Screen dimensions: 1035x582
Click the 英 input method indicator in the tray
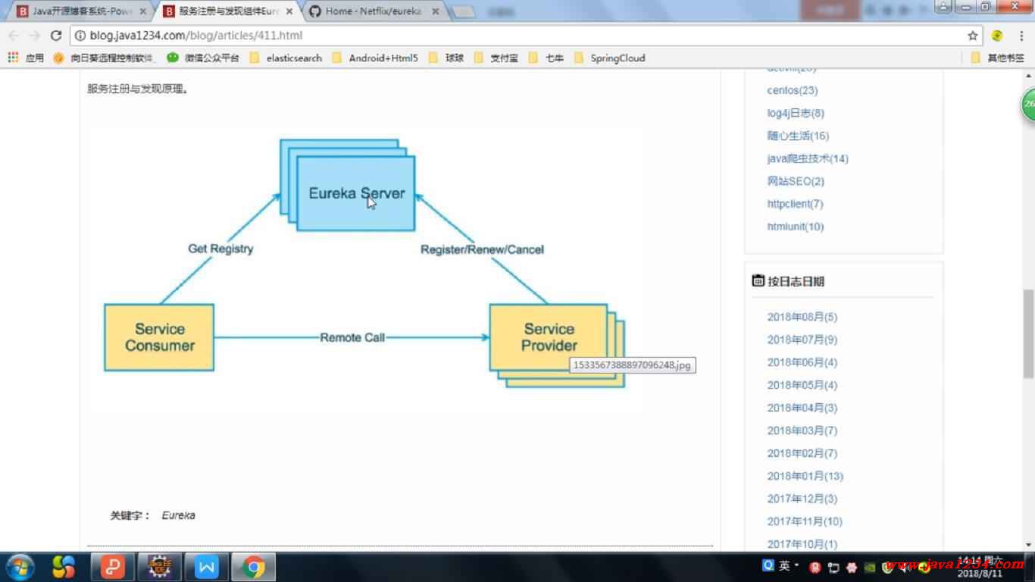pos(784,565)
